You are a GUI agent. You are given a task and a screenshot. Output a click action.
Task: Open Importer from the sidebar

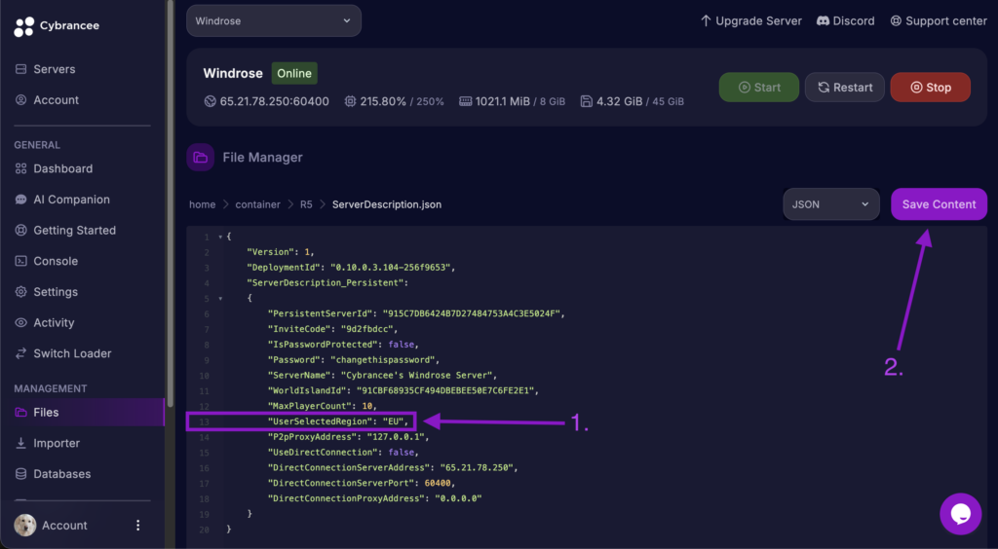(x=57, y=443)
